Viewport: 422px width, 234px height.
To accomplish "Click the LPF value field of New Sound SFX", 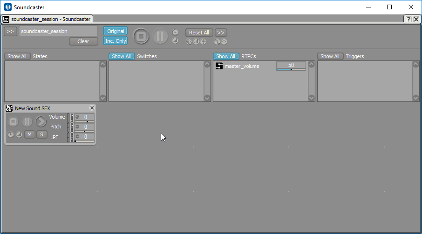I will (x=84, y=136).
